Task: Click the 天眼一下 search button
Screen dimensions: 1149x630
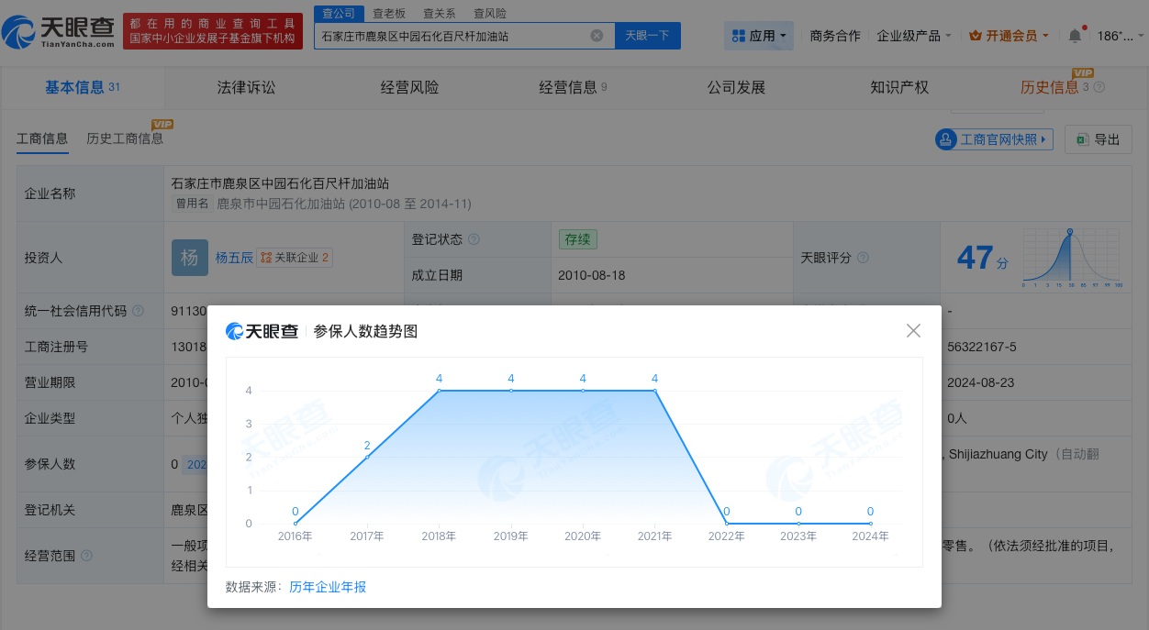Action: [x=649, y=35]
